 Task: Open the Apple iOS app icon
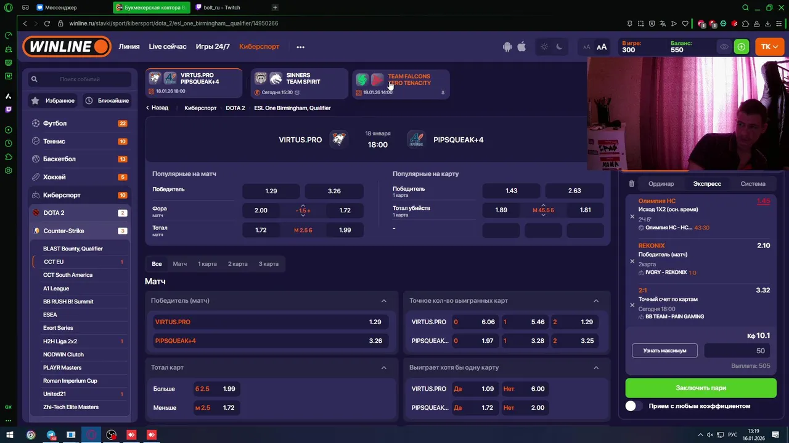coord(521,47)
